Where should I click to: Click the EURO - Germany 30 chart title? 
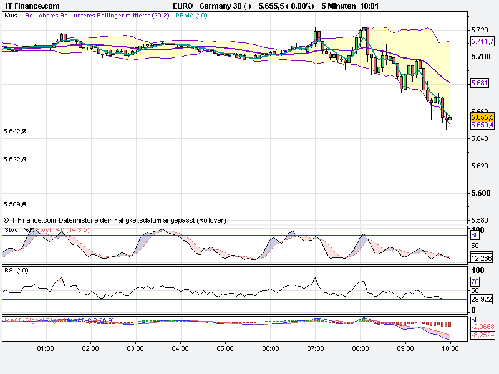[x=212, y=6]
